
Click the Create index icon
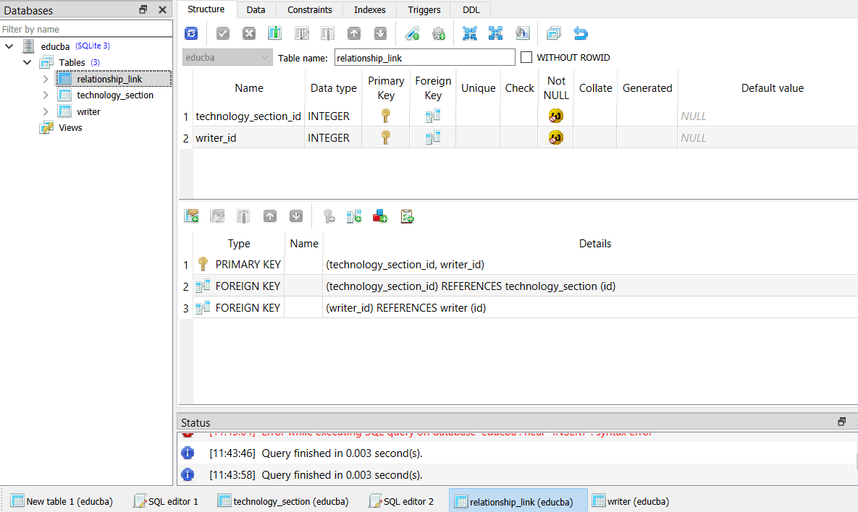coord(412,33)
